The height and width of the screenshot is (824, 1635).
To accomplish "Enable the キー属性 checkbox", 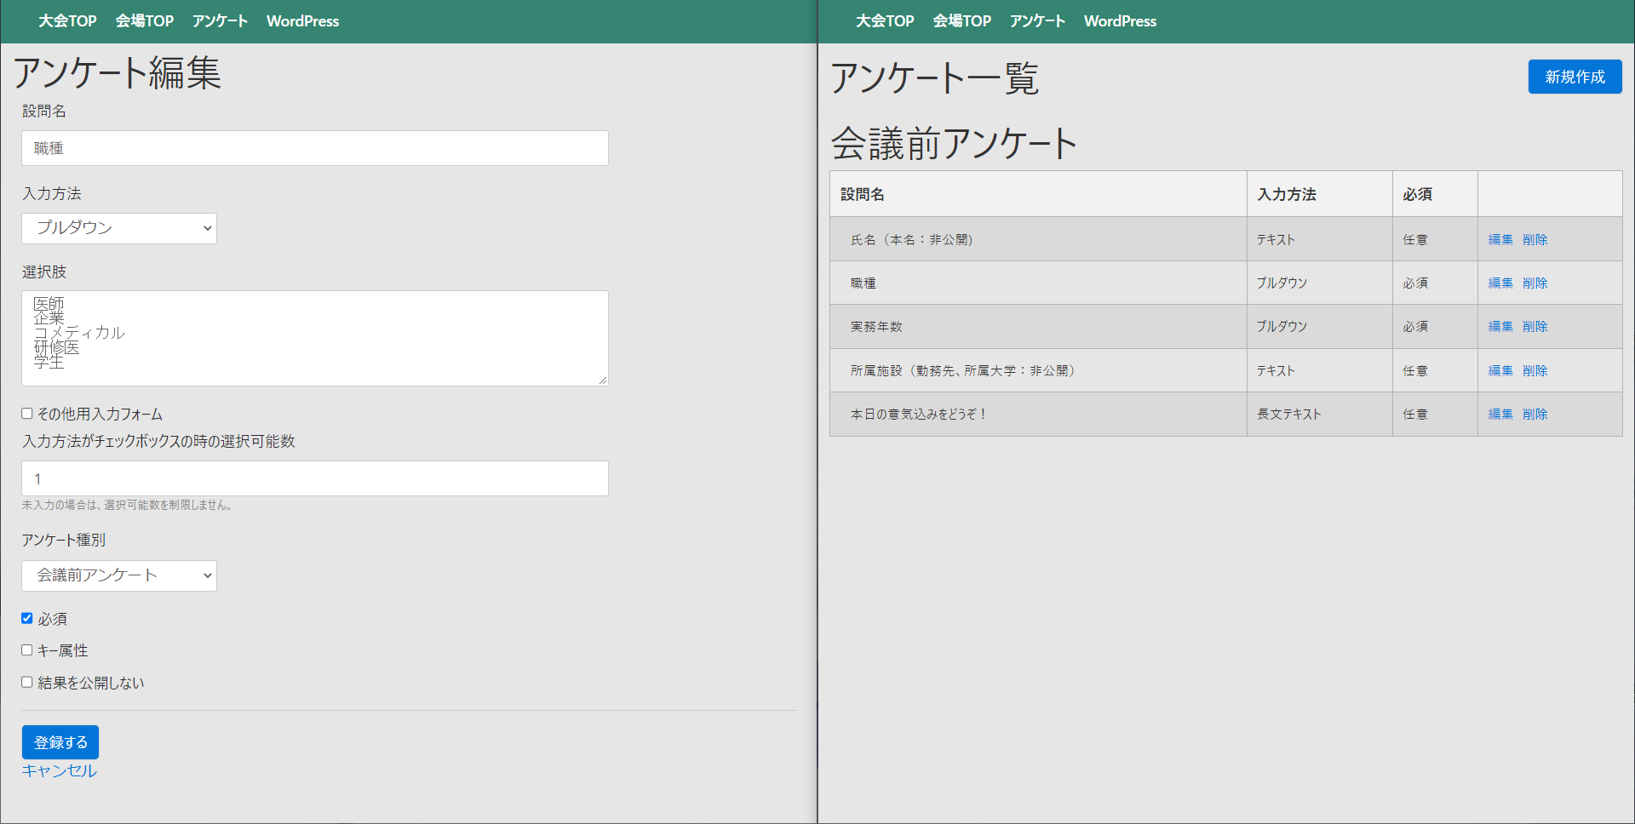I will [x=27, y=650].
